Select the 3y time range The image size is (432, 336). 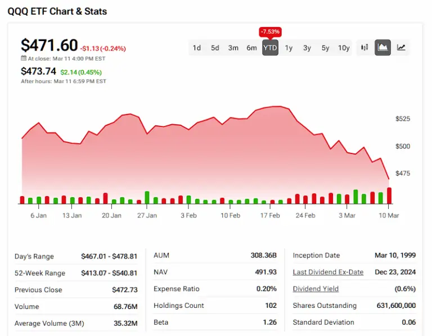[307, 48]
